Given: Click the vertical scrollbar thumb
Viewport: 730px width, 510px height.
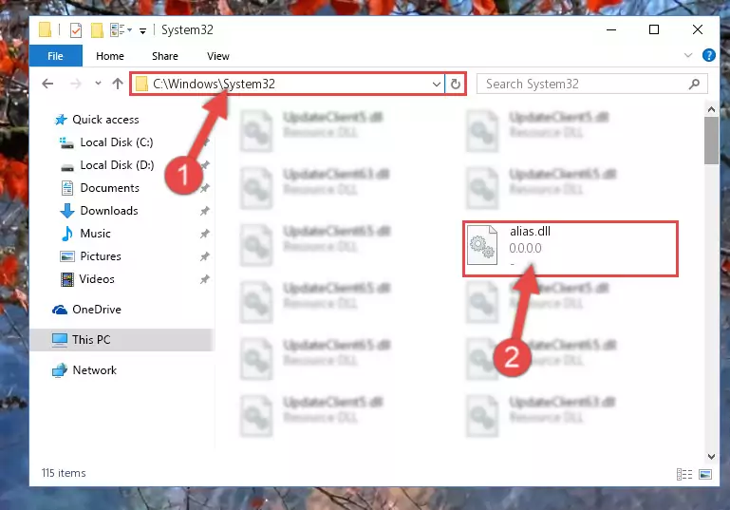Looking at the screenshot, I should click(711, 141).
